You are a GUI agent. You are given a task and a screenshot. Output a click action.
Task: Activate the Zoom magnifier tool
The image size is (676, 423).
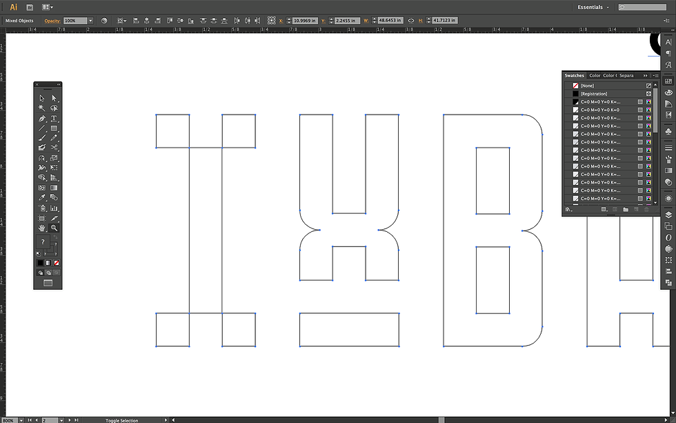point(54,228)
